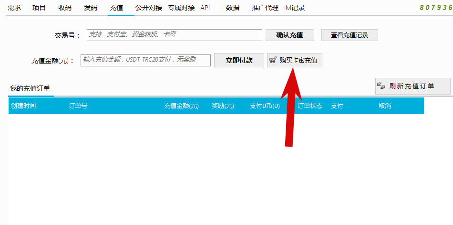453x225 pixels.
Task: Select the 发码 tab
Action: point(91,8)
